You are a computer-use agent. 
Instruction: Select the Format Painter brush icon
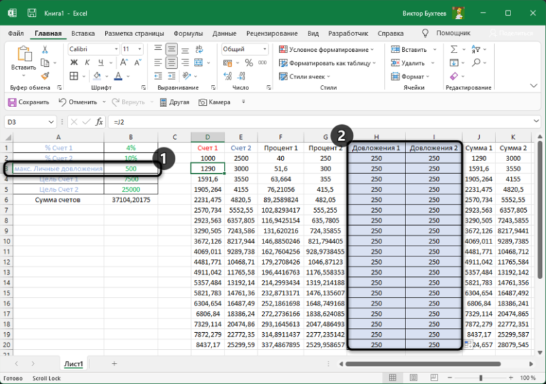coord(45,76)
